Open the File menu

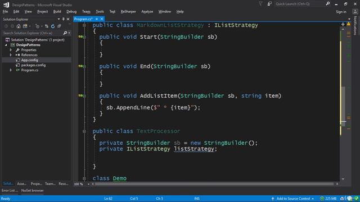5,11
